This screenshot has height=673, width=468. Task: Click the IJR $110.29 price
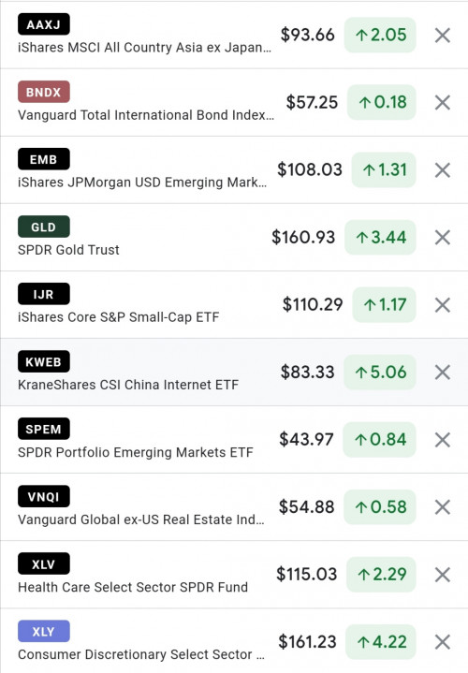[x=313, y=305]
